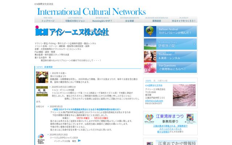
Task: Click the balloon thumbnail image
Action: [x=150, y=32]
